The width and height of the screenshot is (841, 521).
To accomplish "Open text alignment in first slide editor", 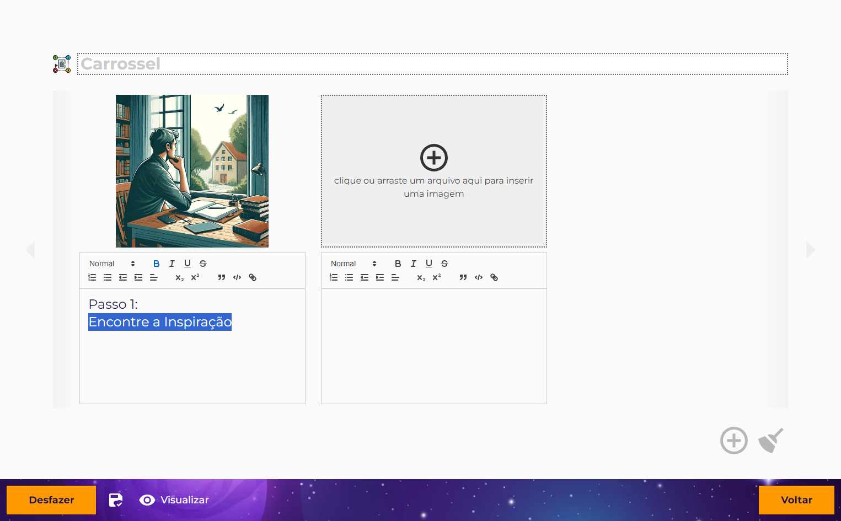I will click(x=154, y=277).
